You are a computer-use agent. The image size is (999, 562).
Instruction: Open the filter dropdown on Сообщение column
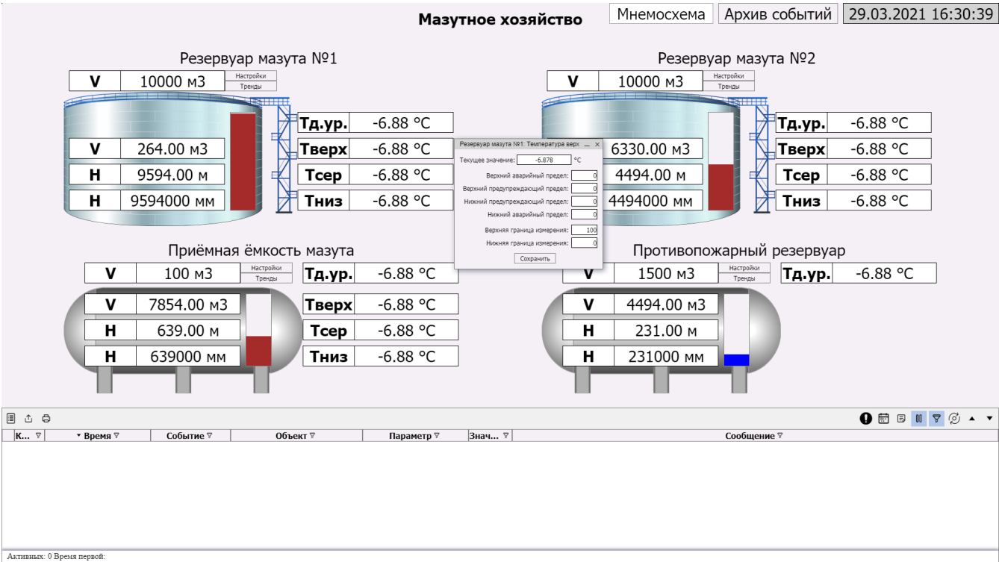click(780, 436)
